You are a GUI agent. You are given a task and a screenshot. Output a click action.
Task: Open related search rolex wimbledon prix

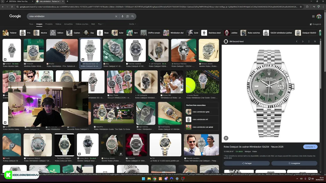click(201, 112)
